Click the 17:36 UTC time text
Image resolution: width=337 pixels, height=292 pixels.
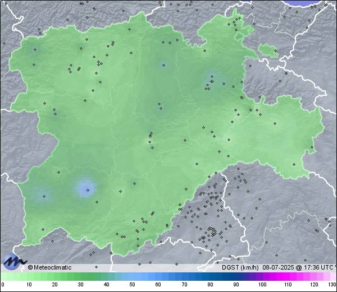coord(318,267)
